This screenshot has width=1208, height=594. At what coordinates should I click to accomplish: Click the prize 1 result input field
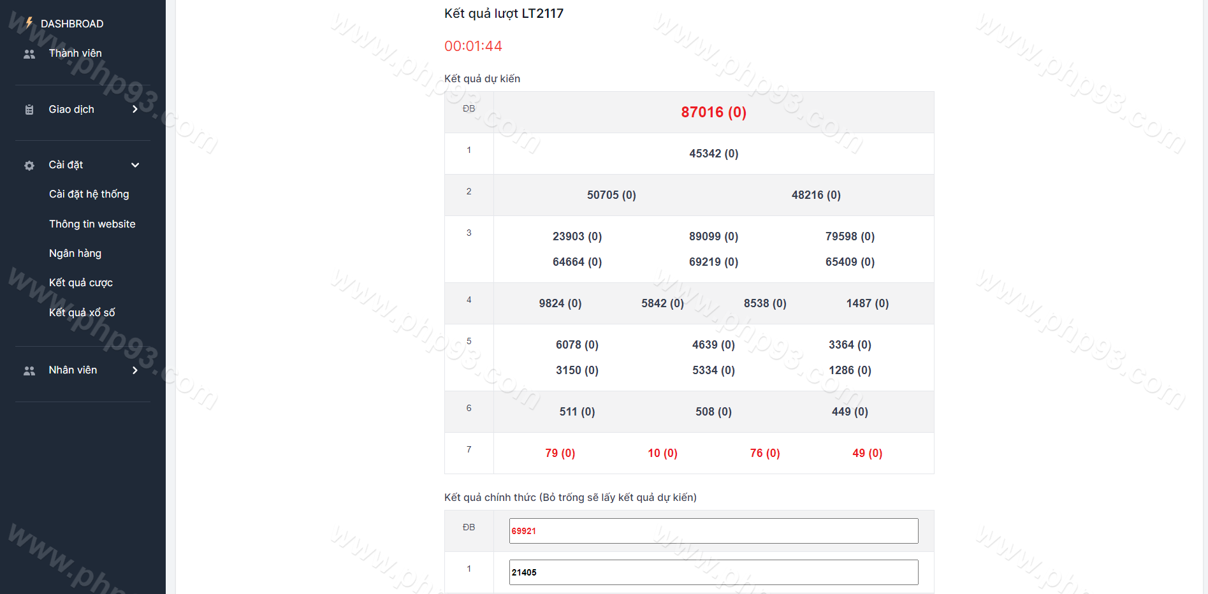click(713, 572)
